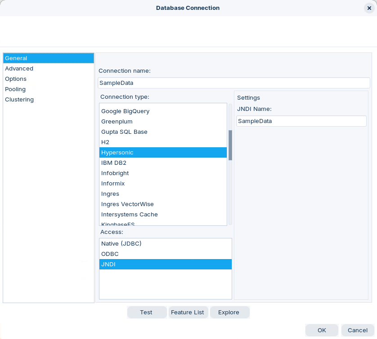The height and width of the screenshot is (339, 377).
Task: Select Infobright connection type
Action: point(115,173)
